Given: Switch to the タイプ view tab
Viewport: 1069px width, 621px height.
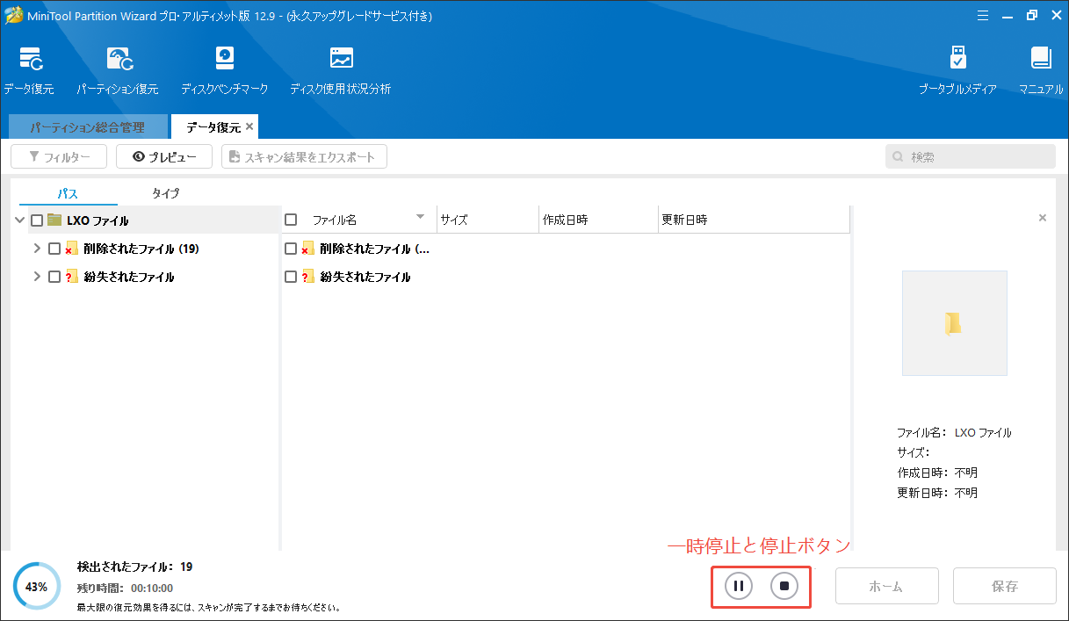Looking at the screenshot, I should pyautogui.click(x=166, y=193).
